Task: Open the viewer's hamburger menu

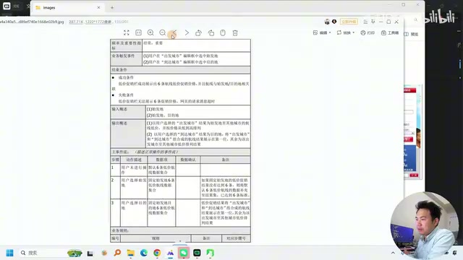Action: (365, 22)
